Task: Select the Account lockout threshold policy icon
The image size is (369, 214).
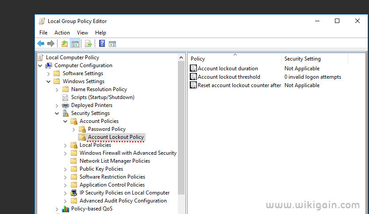Action: pos(193,76)
